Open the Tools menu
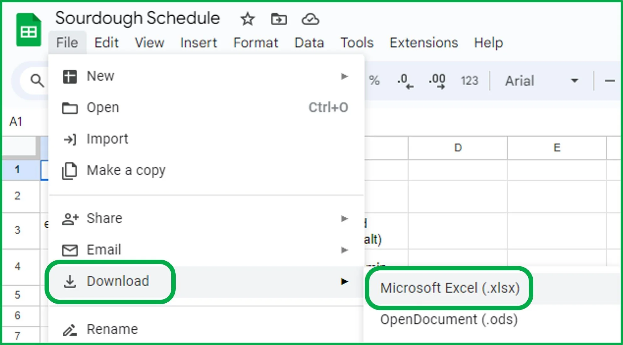Image resolution: width=623 pixels, height=345 pixels. tap(357, 42)
